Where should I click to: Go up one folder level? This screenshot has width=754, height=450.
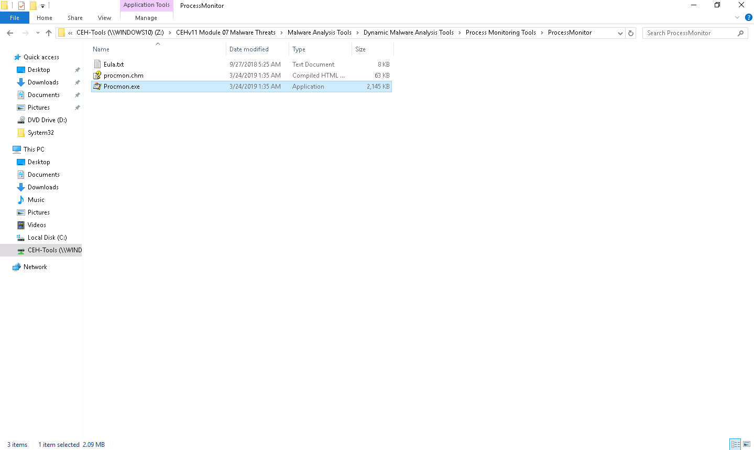[x=49, y=33]
